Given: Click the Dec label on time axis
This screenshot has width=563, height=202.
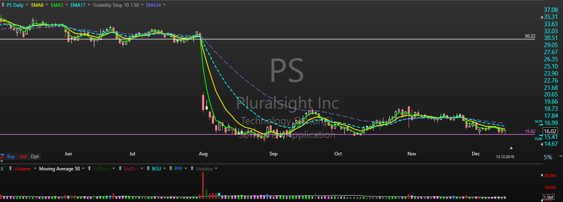Looking at the screenshot, I should coord(476,154).
